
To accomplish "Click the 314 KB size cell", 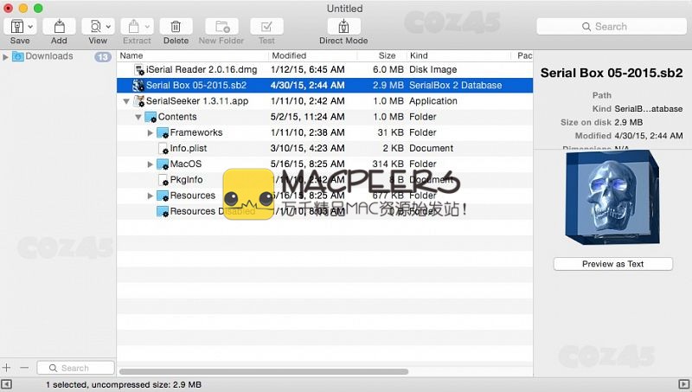I will coord(388,164).
